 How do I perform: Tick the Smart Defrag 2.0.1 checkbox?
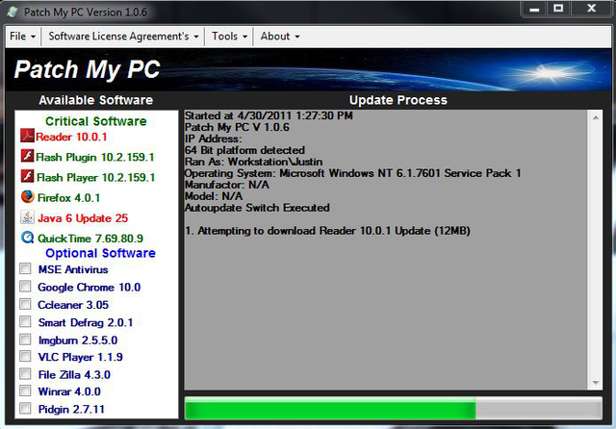pos(25,322)
